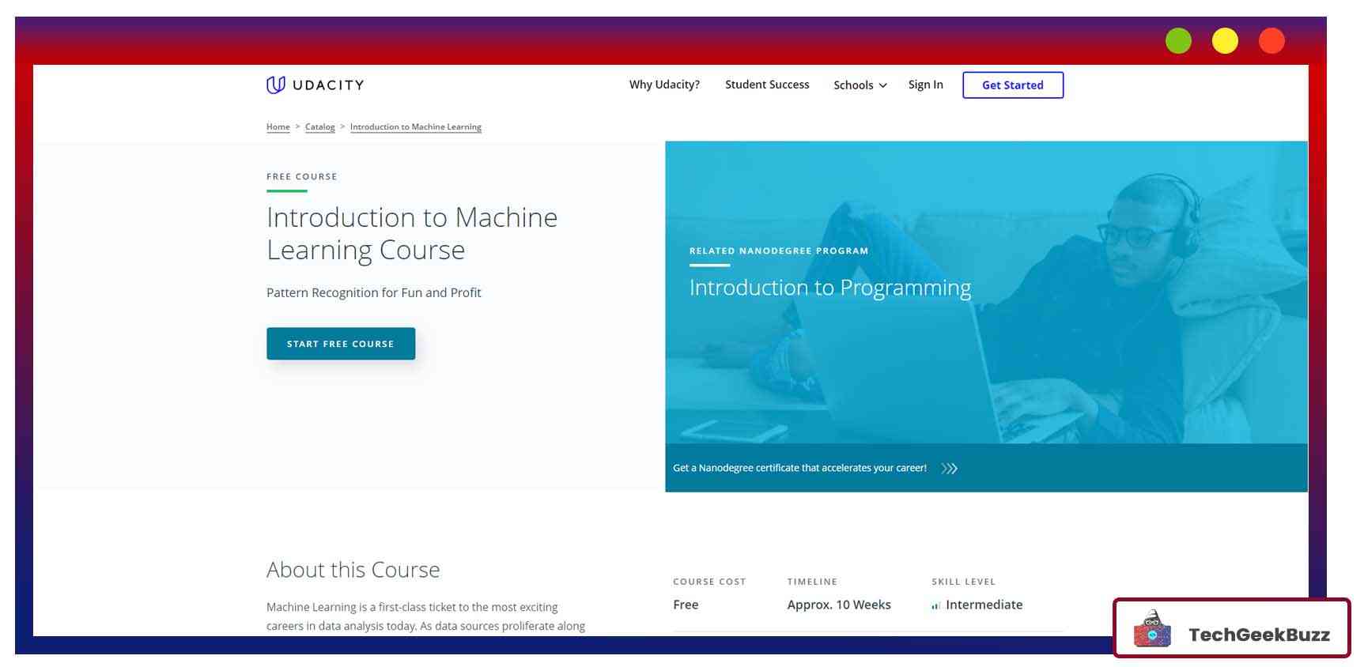Click the yellow circle window button
The image size is (1364, 667).
(1225, 41)
